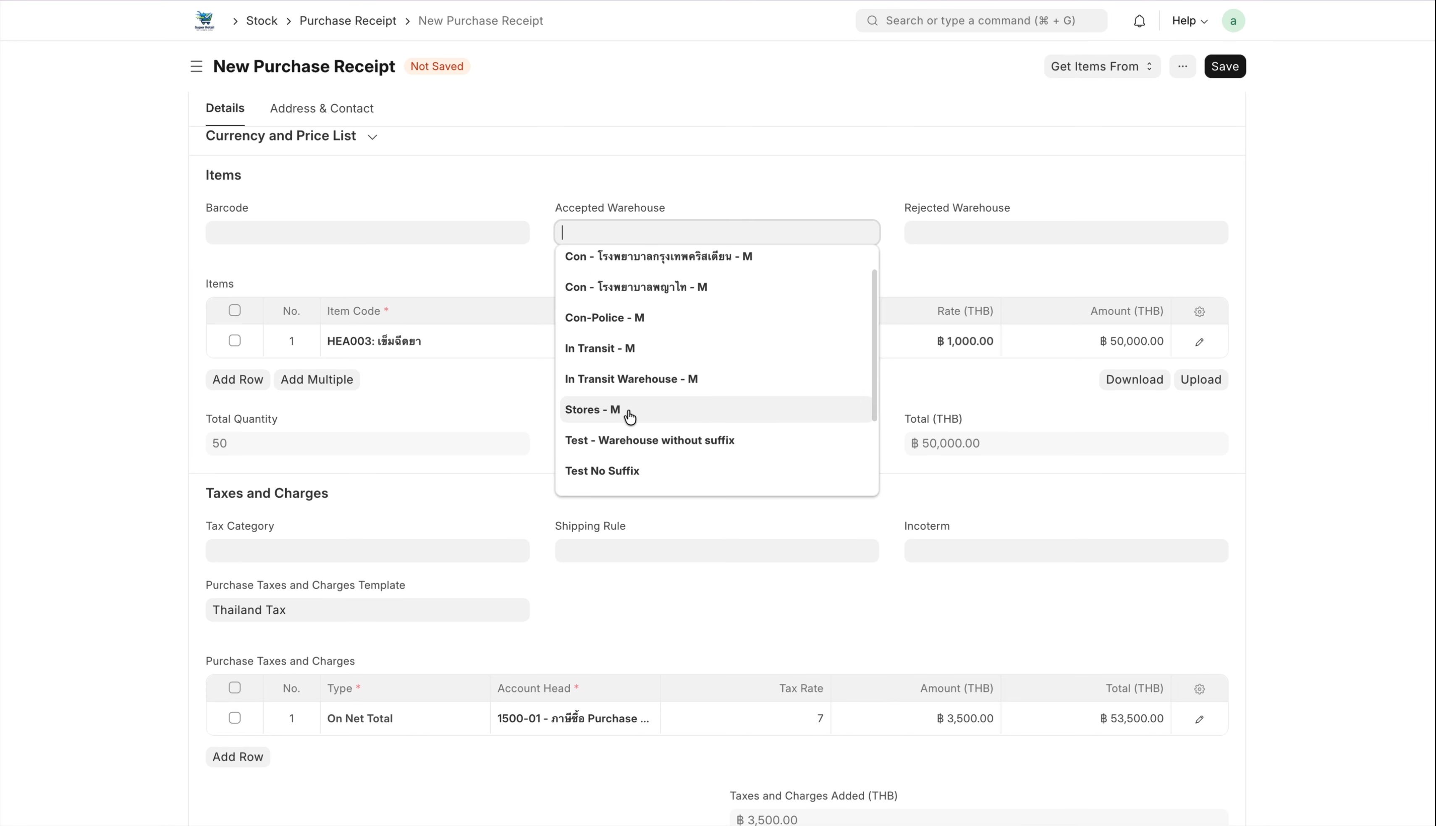
Task: Click the Tax Category field
Action: (x=368, y=551)
